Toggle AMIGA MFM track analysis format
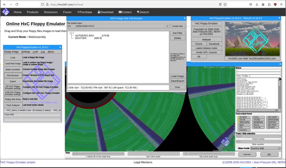This screenshot has height=168, width=286. point(244,122)
